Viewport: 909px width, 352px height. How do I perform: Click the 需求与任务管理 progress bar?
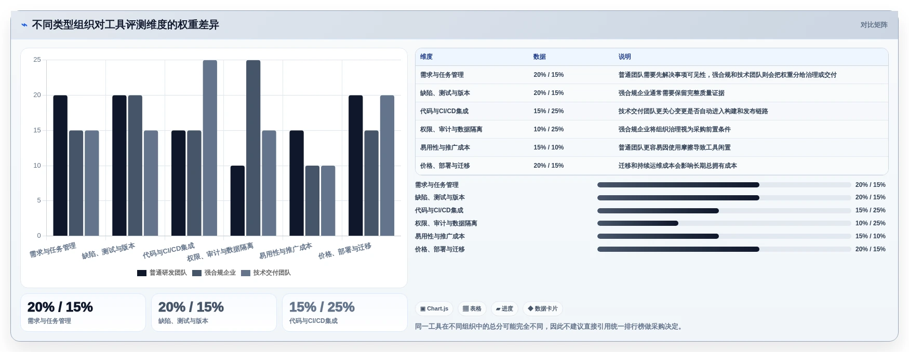pyautogui.click(x=724, y=185)
